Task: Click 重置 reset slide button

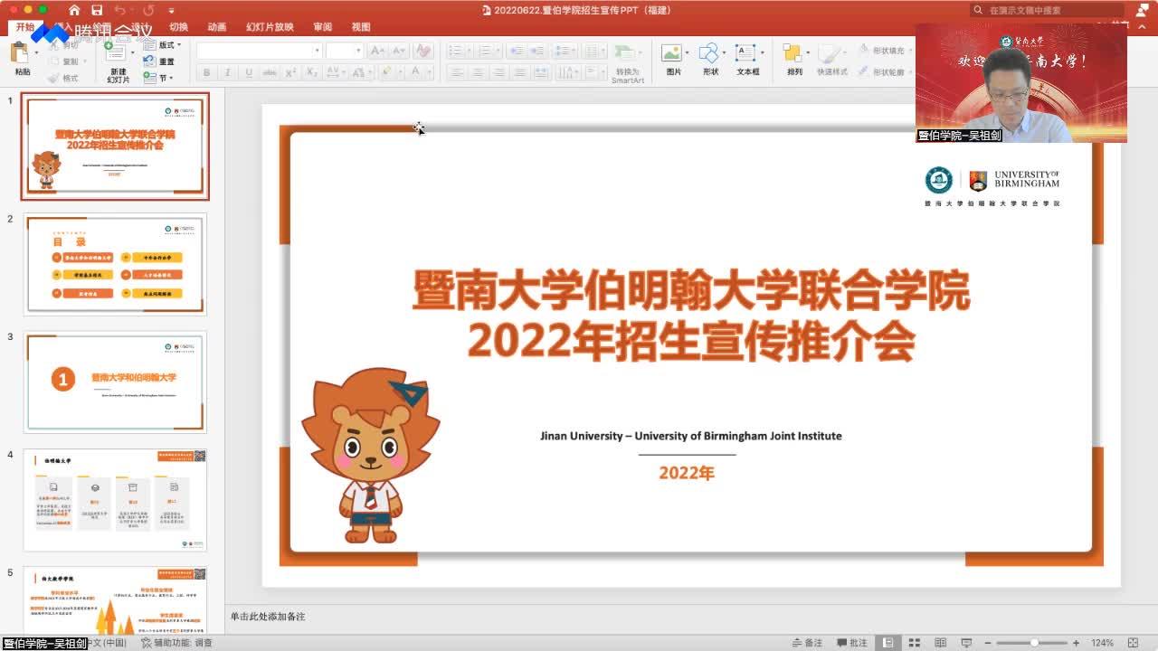Action: pos(160,61)
